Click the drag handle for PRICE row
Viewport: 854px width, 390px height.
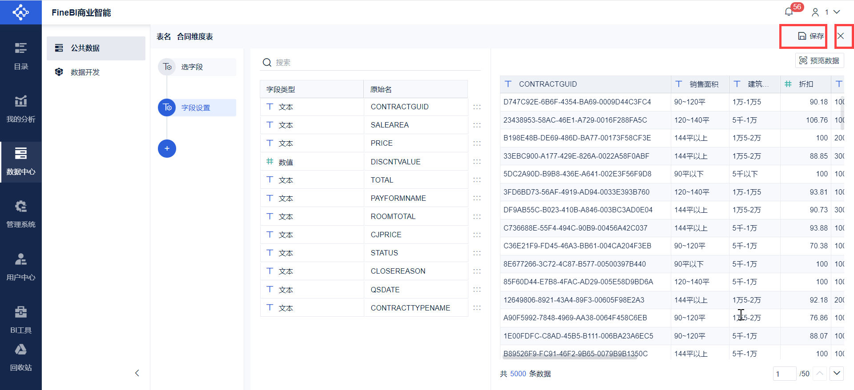coord(477,143)
